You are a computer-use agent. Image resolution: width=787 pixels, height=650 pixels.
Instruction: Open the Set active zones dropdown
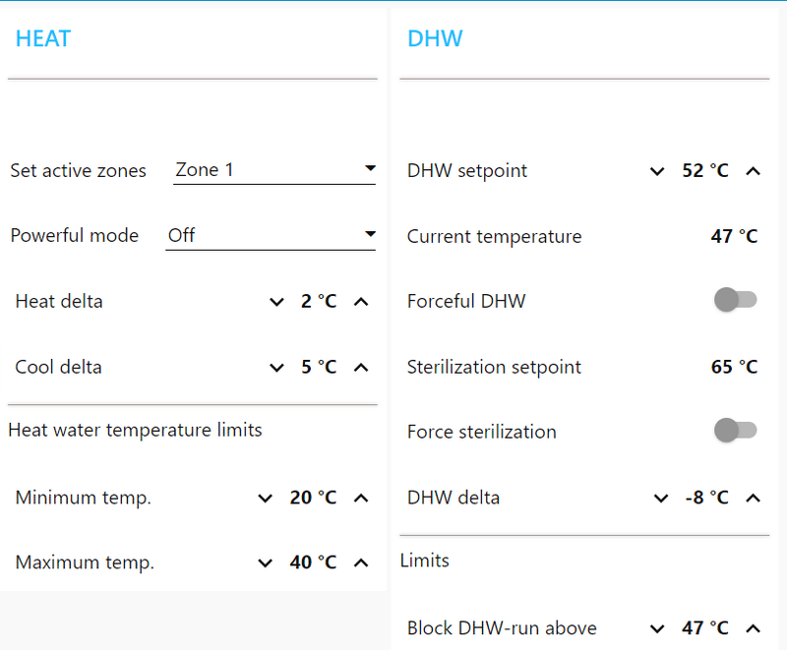pyautogui.click(x=274, y=170)
